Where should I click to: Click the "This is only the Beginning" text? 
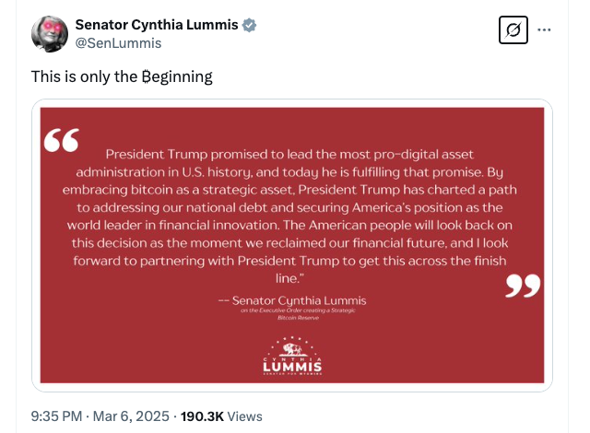pos(122,77)
